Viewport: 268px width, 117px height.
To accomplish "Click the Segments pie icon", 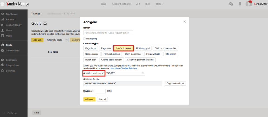I will click(x=3, y=60).
